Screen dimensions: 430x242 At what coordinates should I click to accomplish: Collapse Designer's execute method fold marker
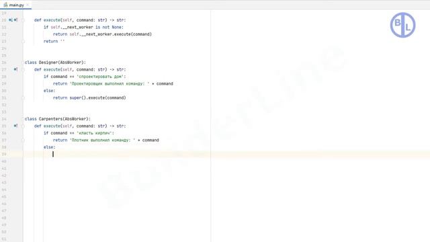click(23, 70)
